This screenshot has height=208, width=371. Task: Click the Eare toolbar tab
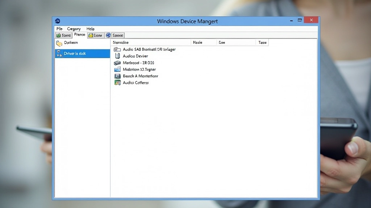pyautogui.click(x=96, y=35)
